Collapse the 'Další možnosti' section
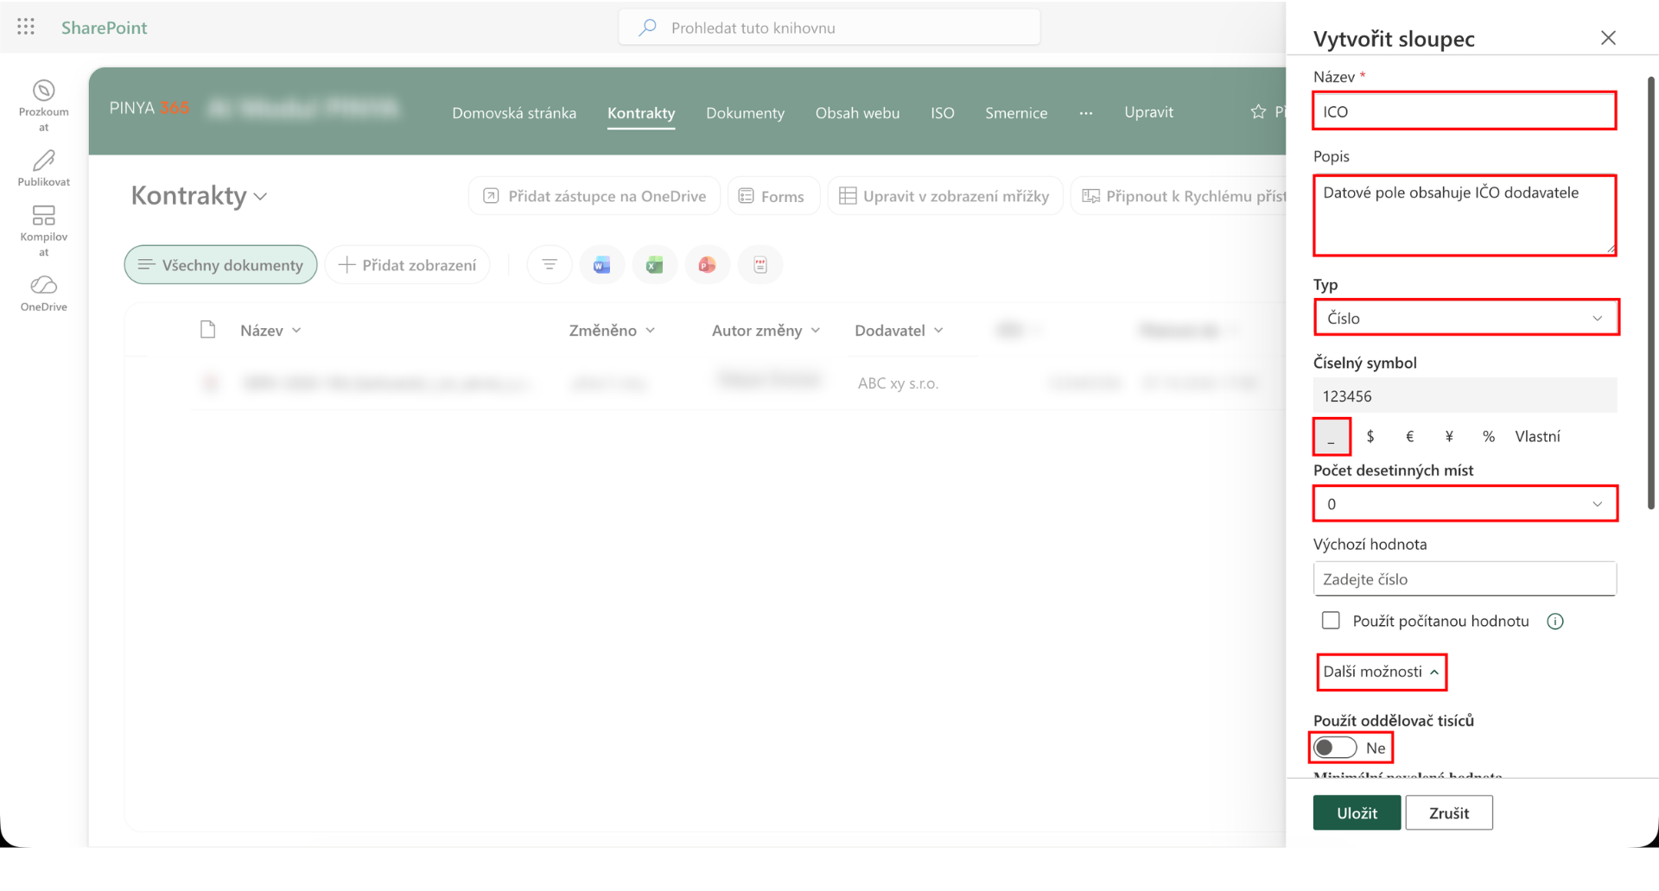Viewport: 1659px width, 891px height. 1381,672
